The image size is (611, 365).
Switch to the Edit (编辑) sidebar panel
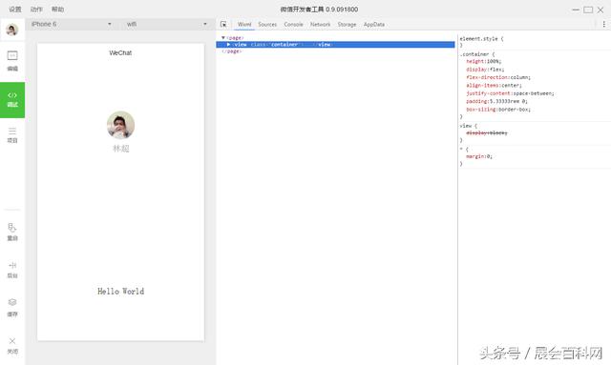[x=12, y=61]
